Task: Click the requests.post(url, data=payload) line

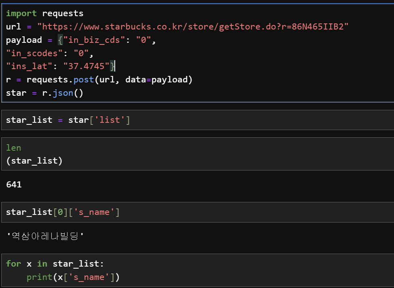Action: click(x=99, y=80)
